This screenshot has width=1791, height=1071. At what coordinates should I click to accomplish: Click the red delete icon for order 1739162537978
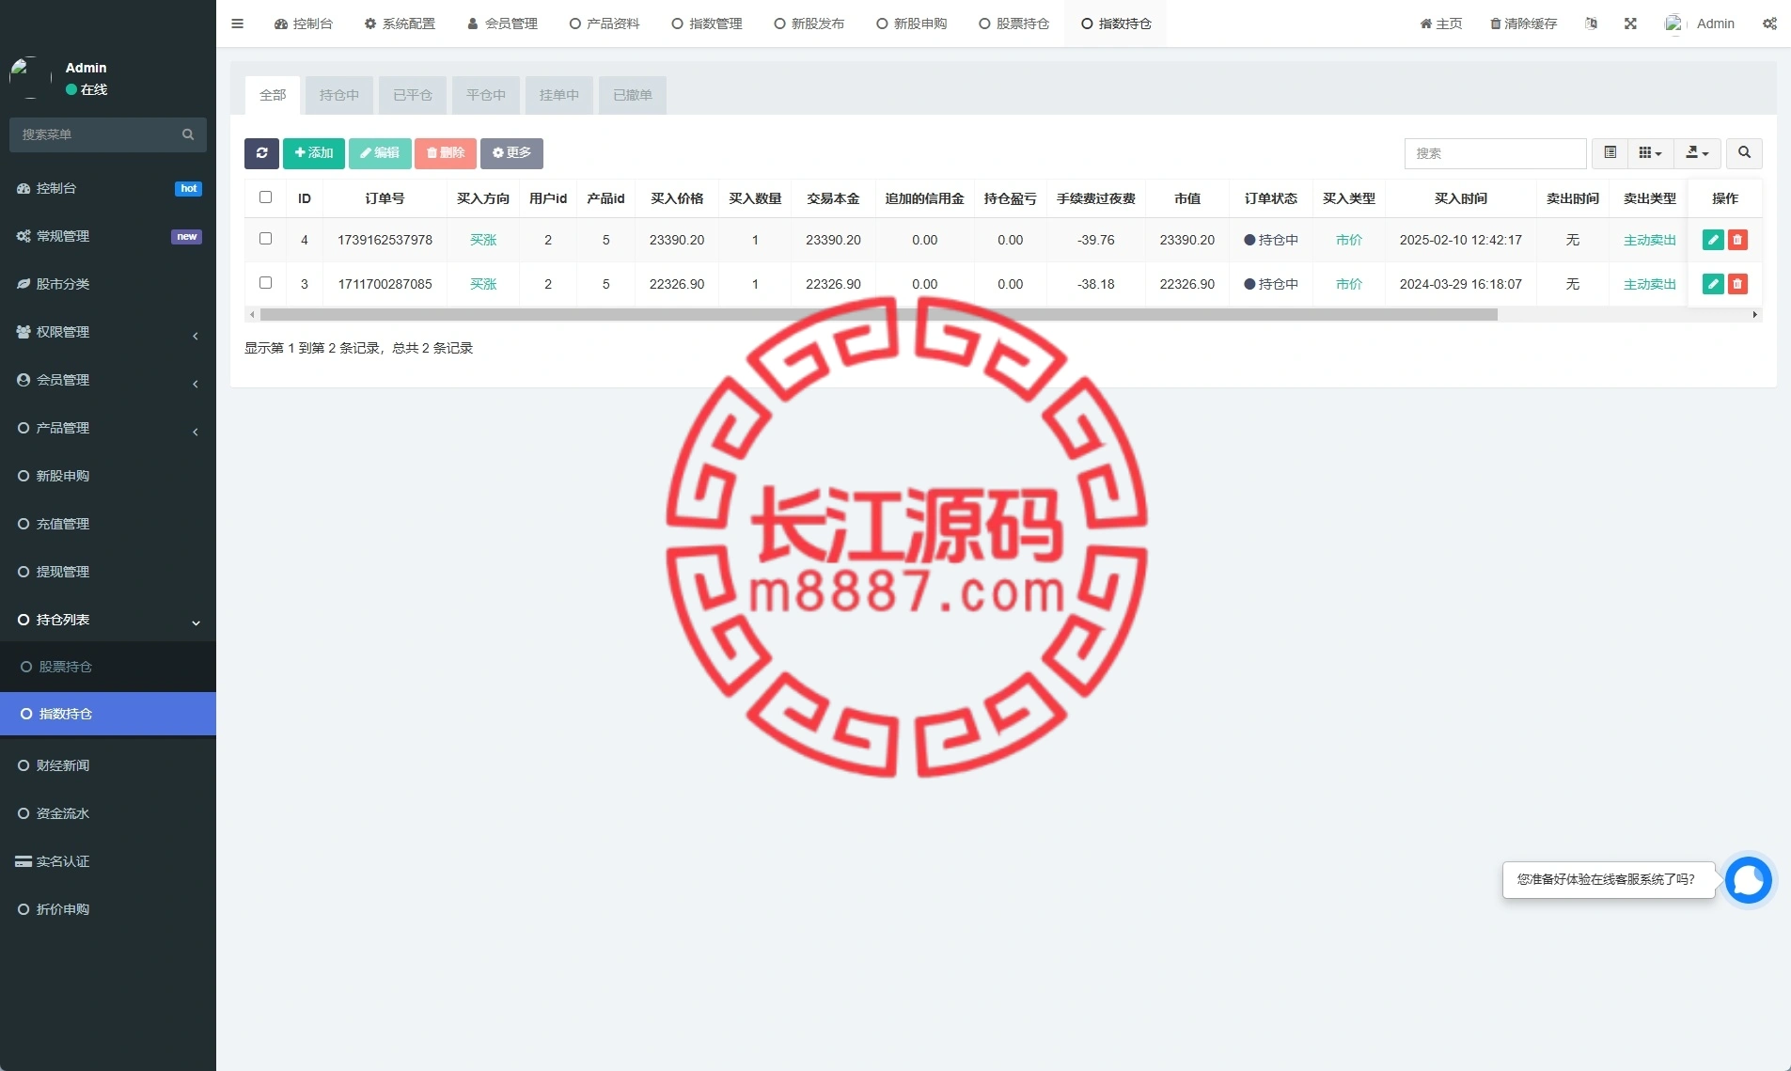[x=1737, y=240]
